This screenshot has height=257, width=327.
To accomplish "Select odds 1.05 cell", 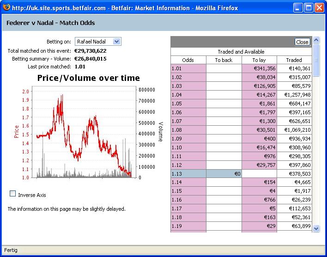I will pyautogui.click(x=188, y=104).
